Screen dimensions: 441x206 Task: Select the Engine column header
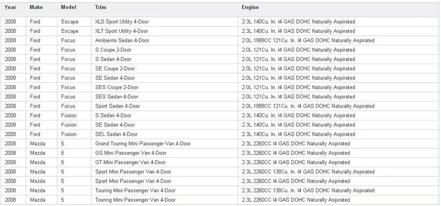coord(250,7)
